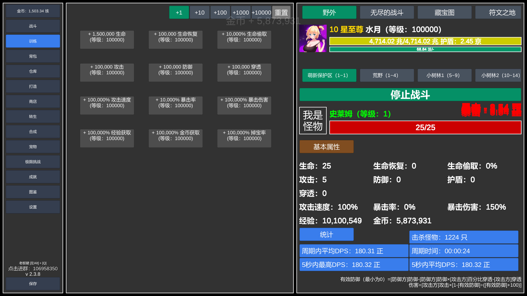Open the 训练 training menu
527x296 pixels.
(33, 41)
